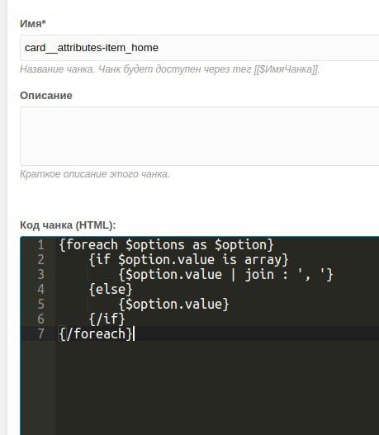
Task: Click the '{else}' code line
Action: pos(111,290)
